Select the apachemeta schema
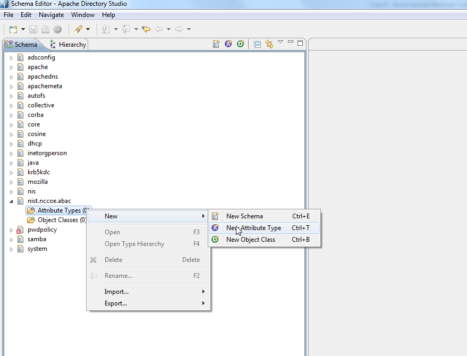Viewport: 467px width, 356px height. [45, 86]
